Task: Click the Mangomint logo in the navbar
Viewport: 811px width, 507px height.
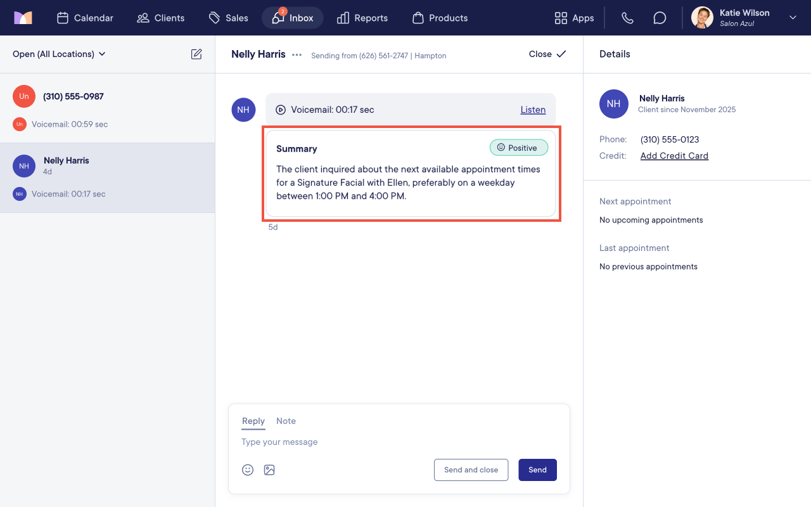Action: [23, 18]
